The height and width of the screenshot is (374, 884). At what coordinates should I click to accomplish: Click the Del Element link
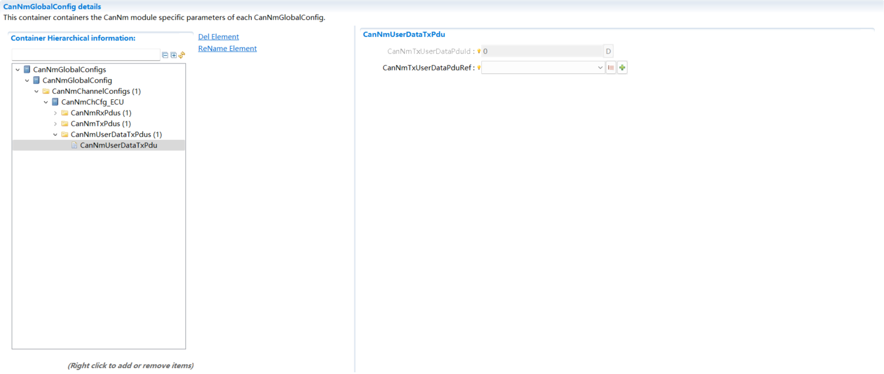click(218, 37)
